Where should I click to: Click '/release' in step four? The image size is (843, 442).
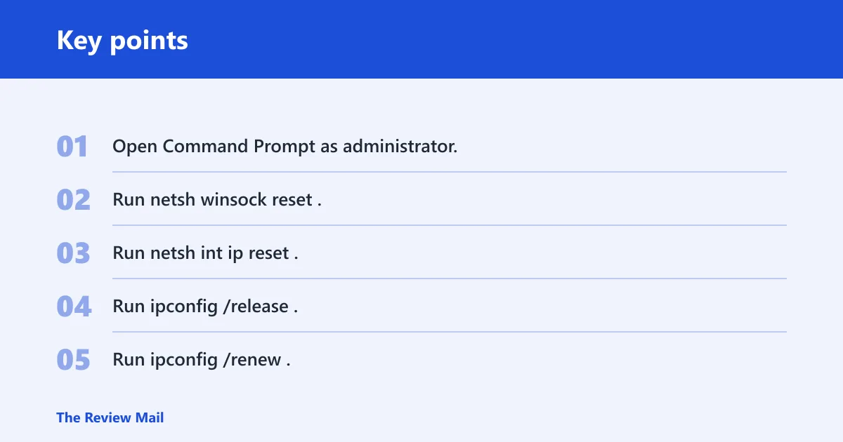click(x=255, y=307)
